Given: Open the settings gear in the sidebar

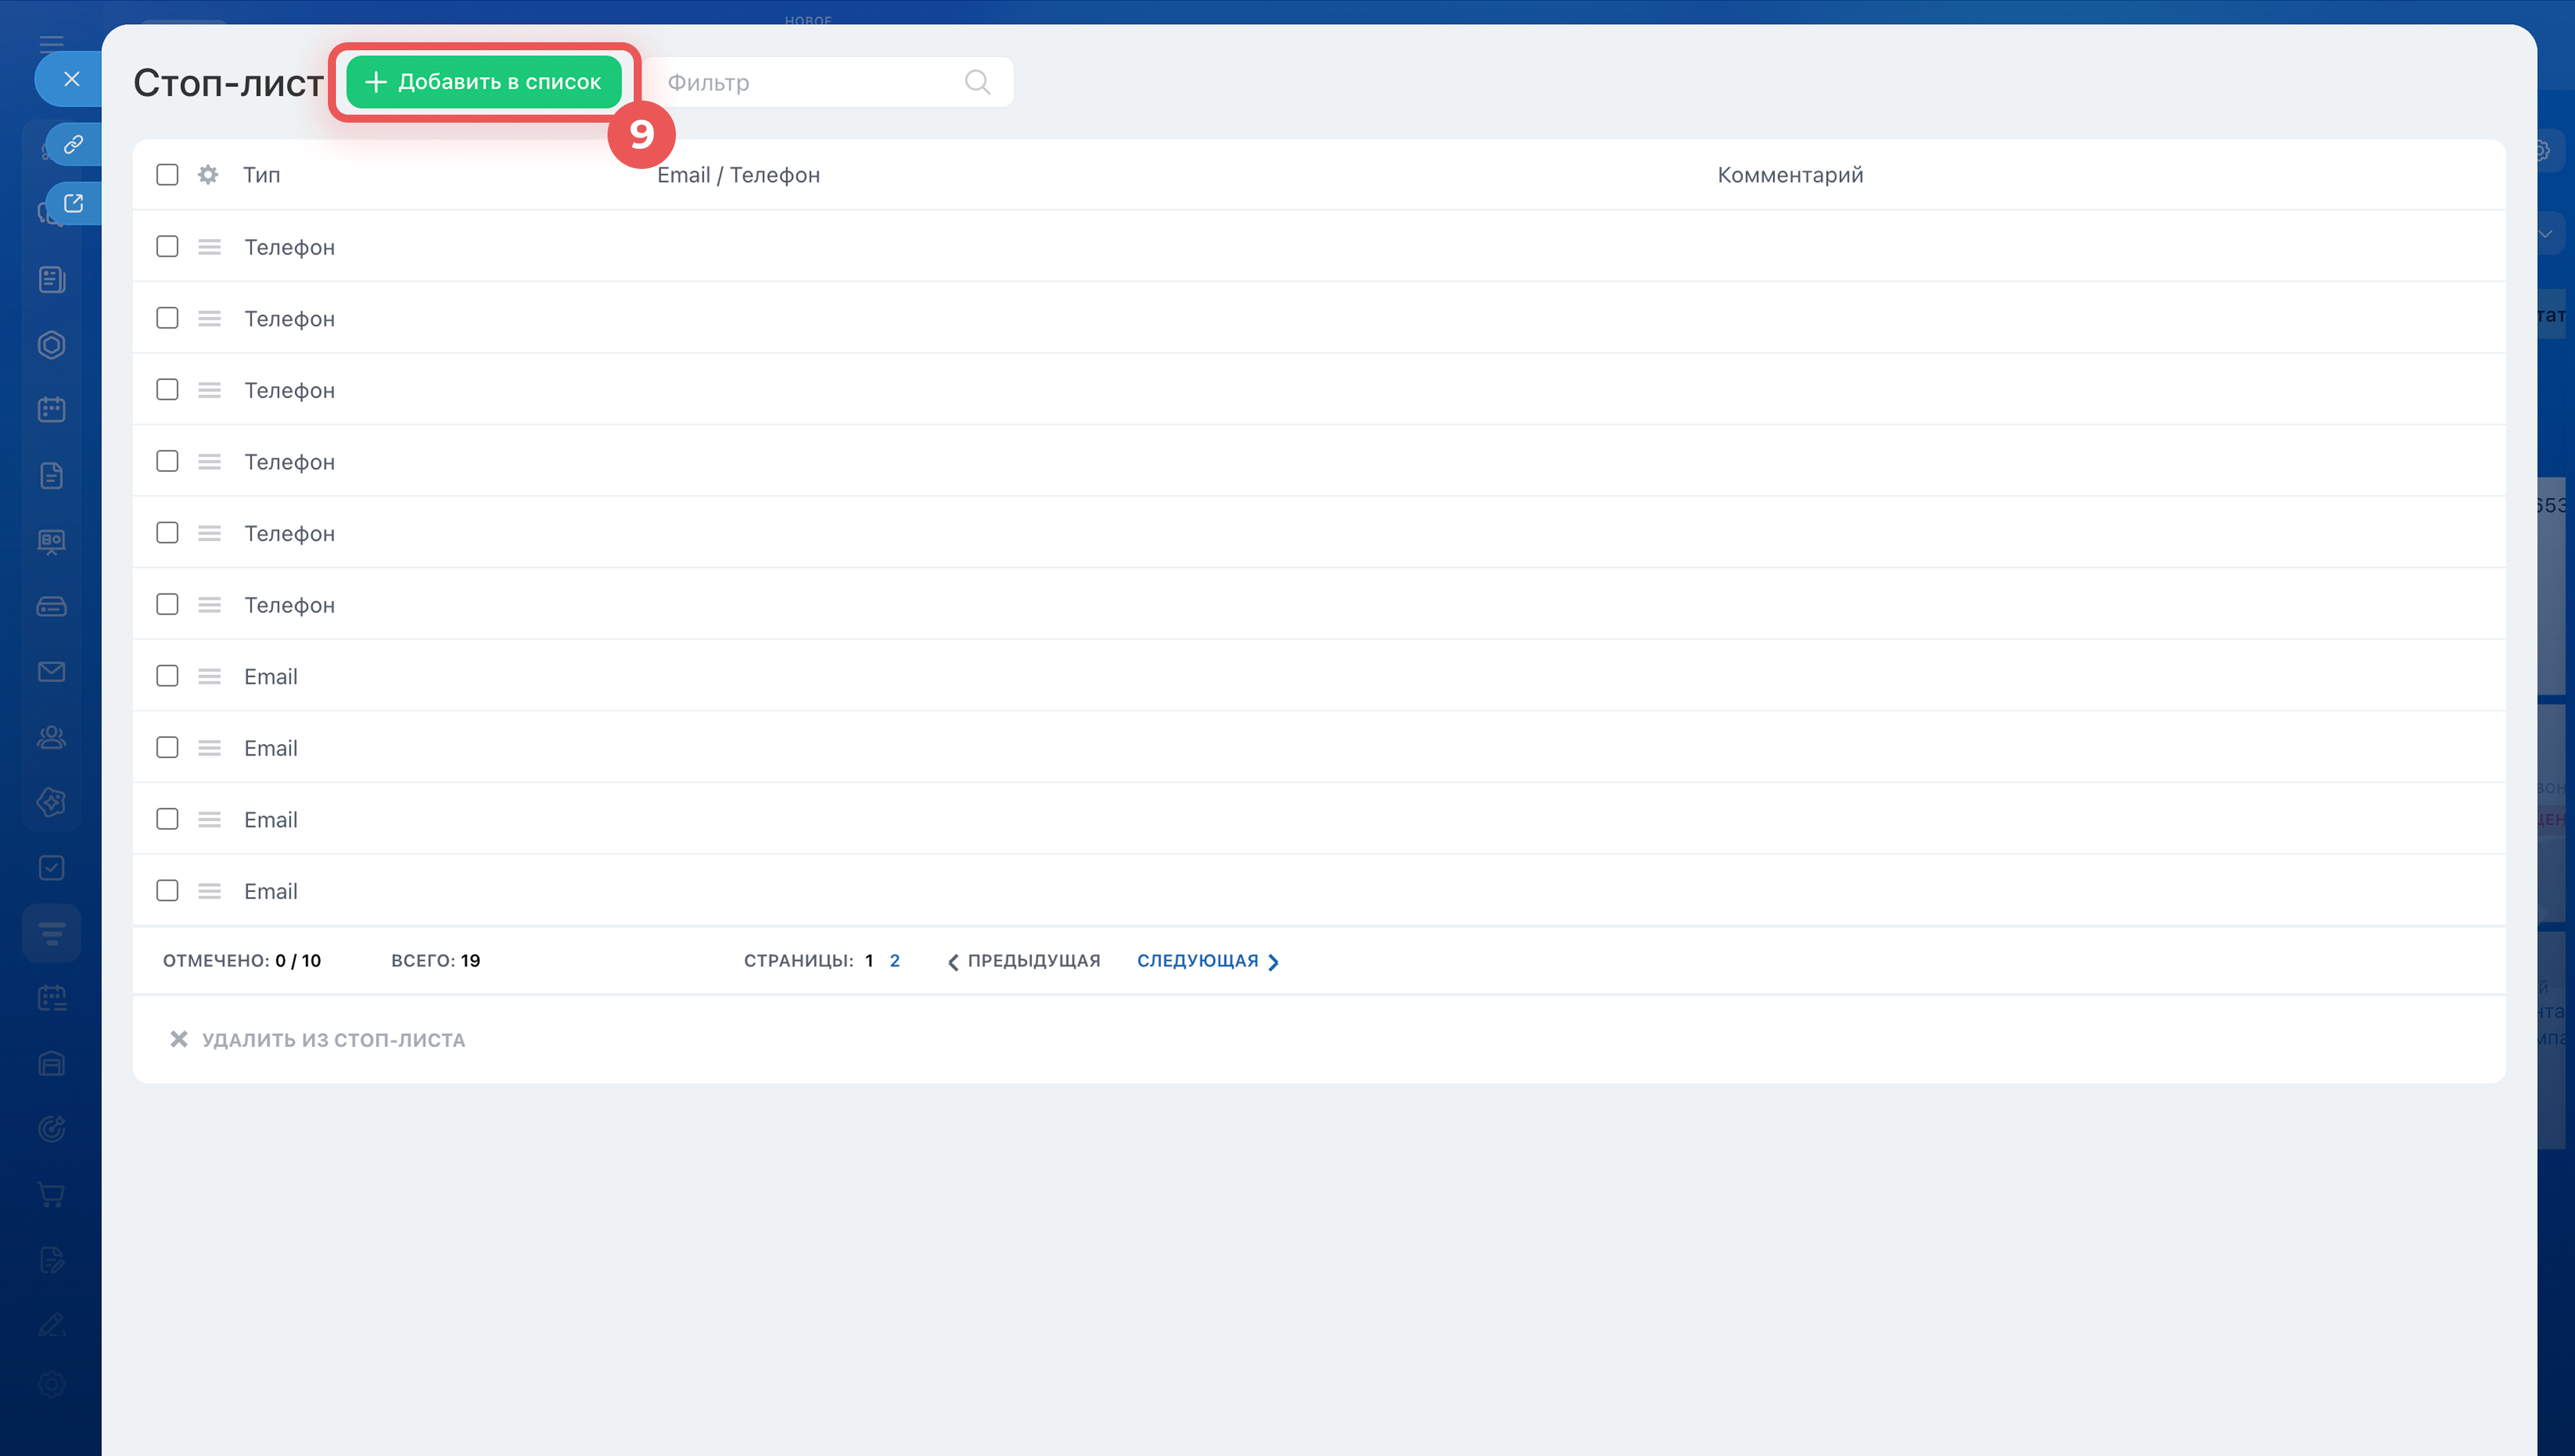Looking at the screenshot, I should pyautogui.click(x=52, y=1385).
